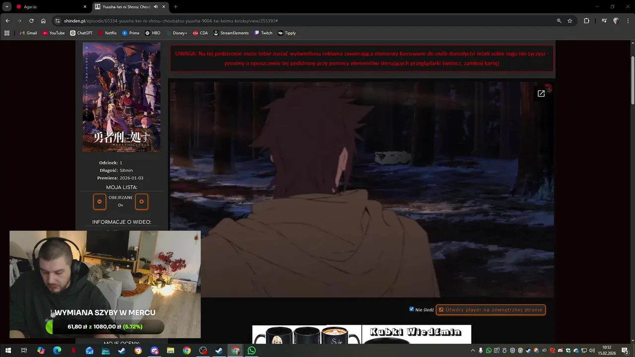
Task: Open the apps grid in bookmarks bar
Action: coord(7,33)
